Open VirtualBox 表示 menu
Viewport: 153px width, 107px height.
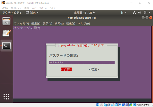tap(27, 8)
